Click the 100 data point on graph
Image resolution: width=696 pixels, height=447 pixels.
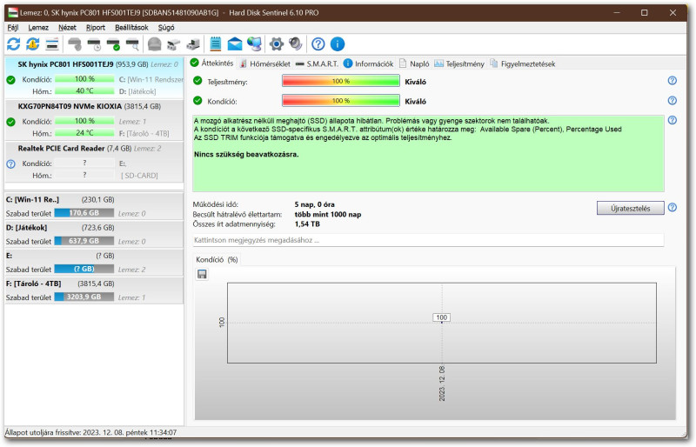tap(442, 317)
